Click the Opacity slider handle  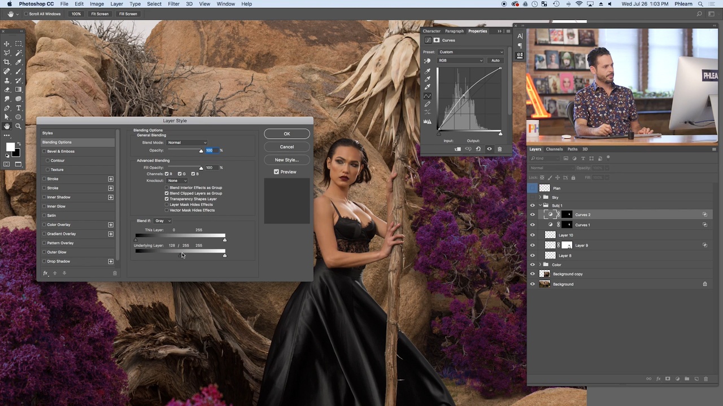pos(201,151)
